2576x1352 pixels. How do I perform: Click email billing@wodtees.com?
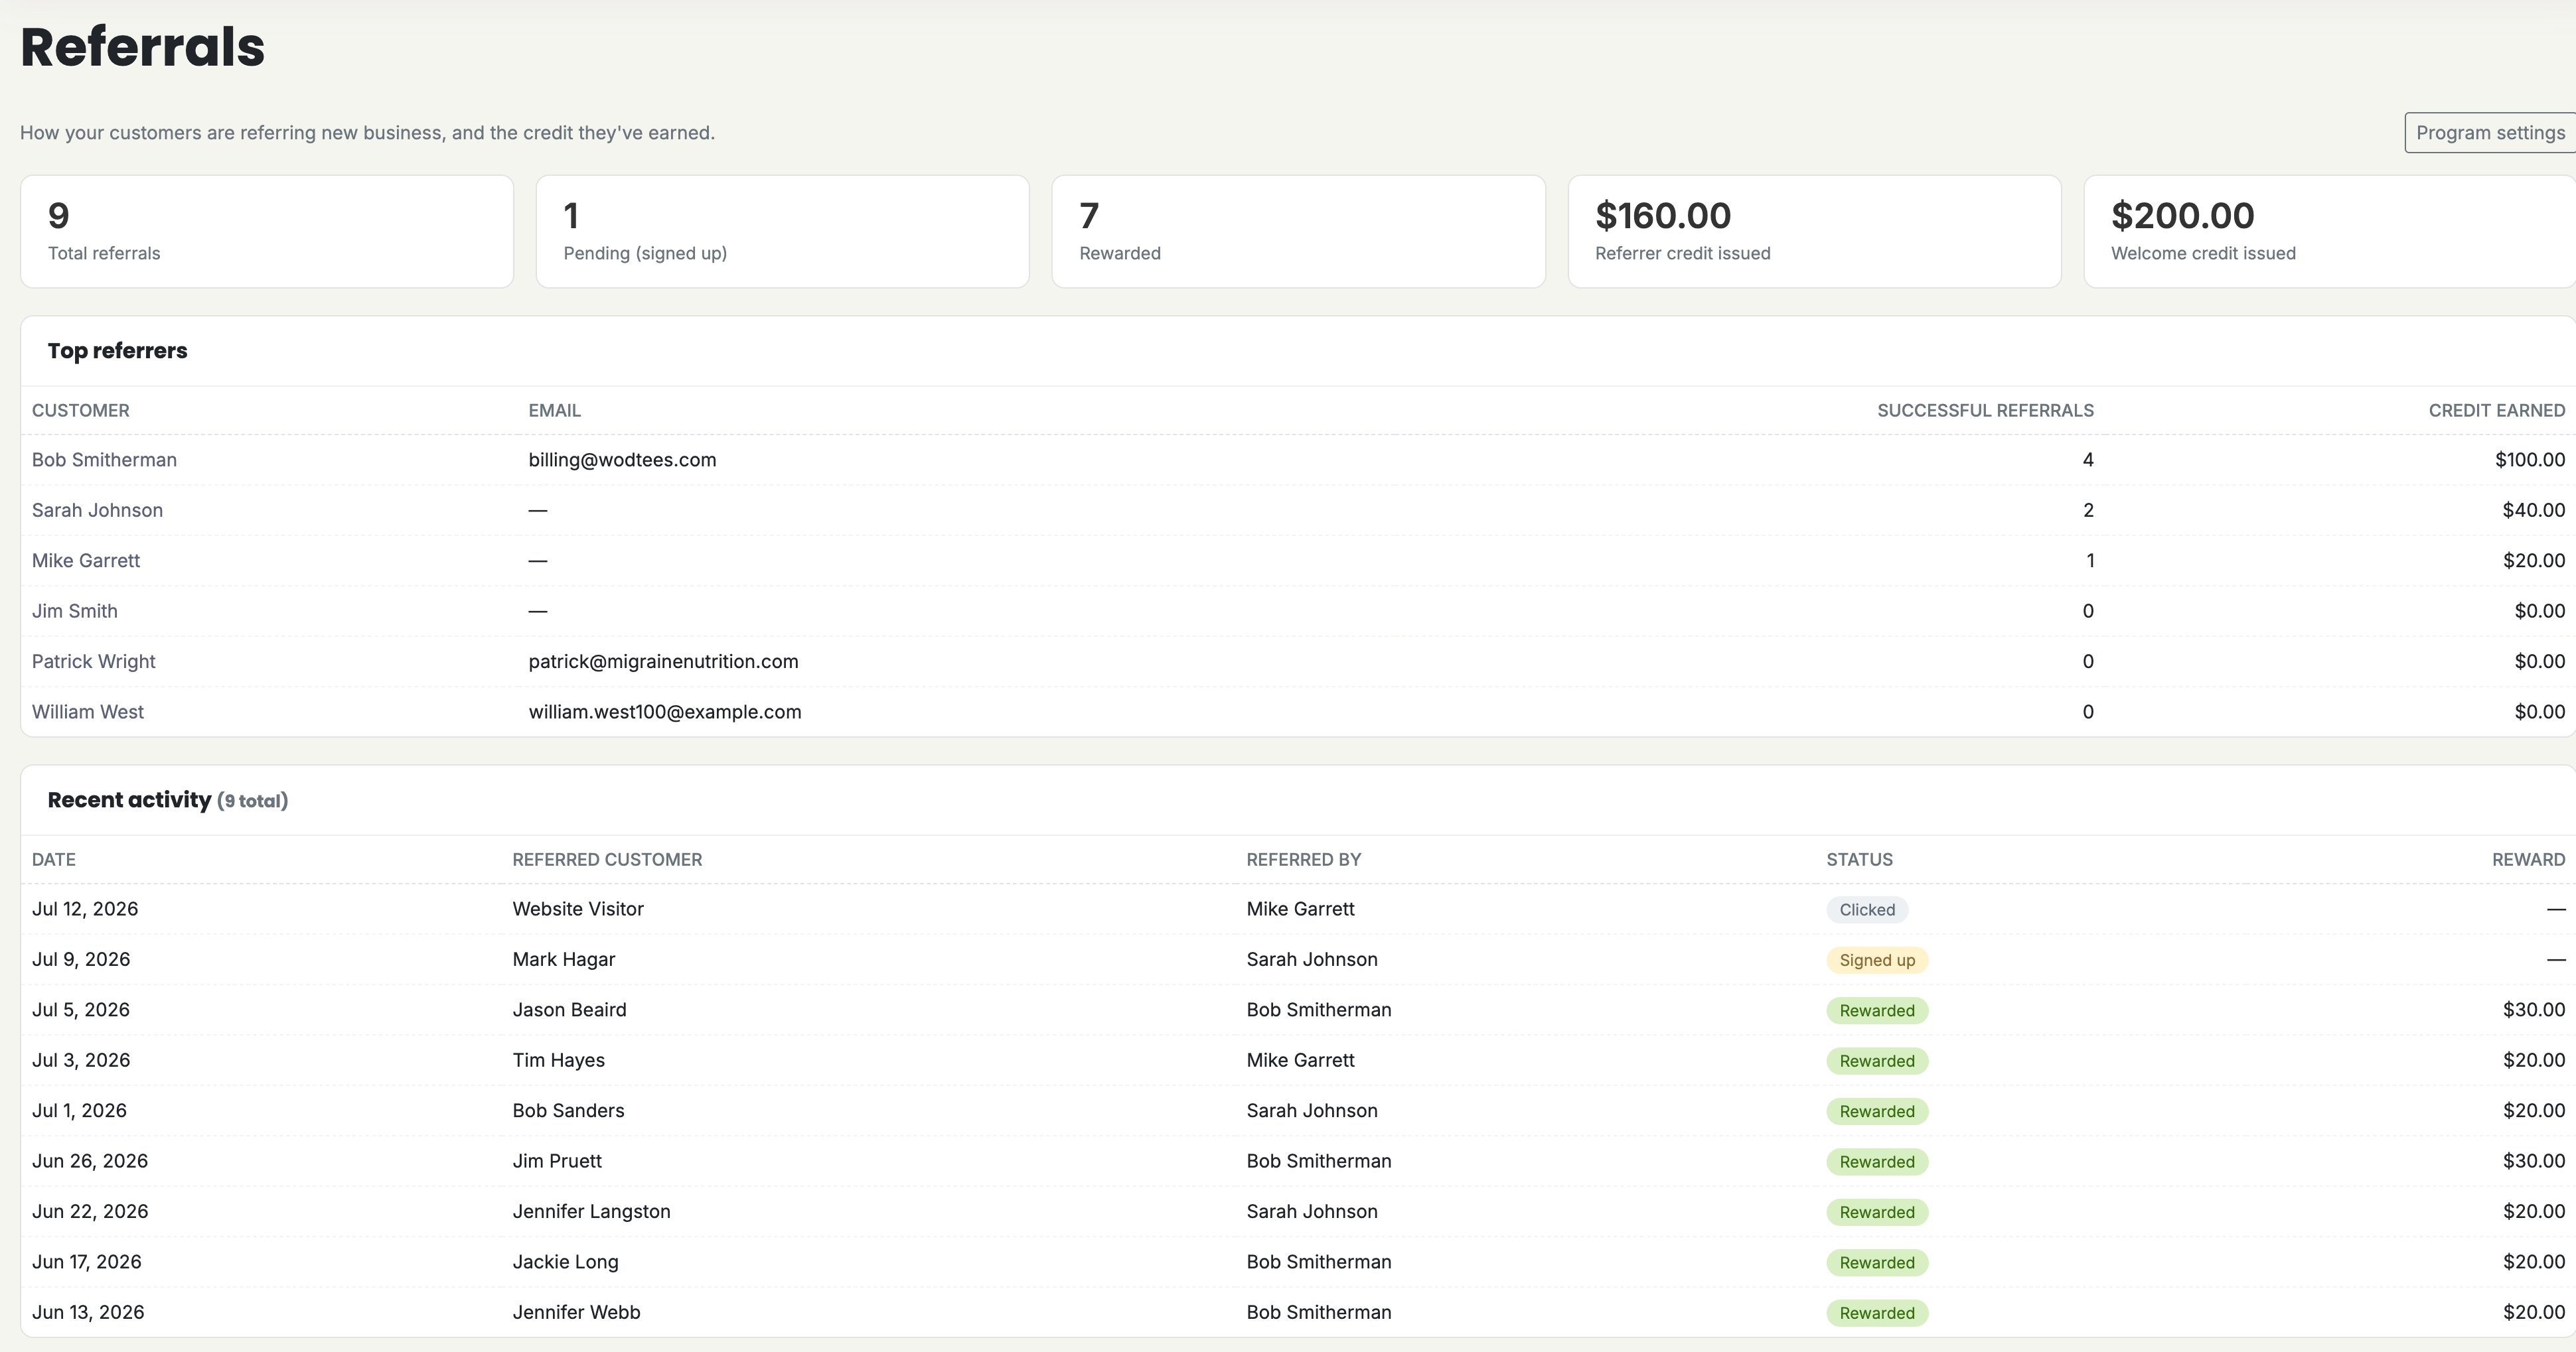click(x=622, y=460)
